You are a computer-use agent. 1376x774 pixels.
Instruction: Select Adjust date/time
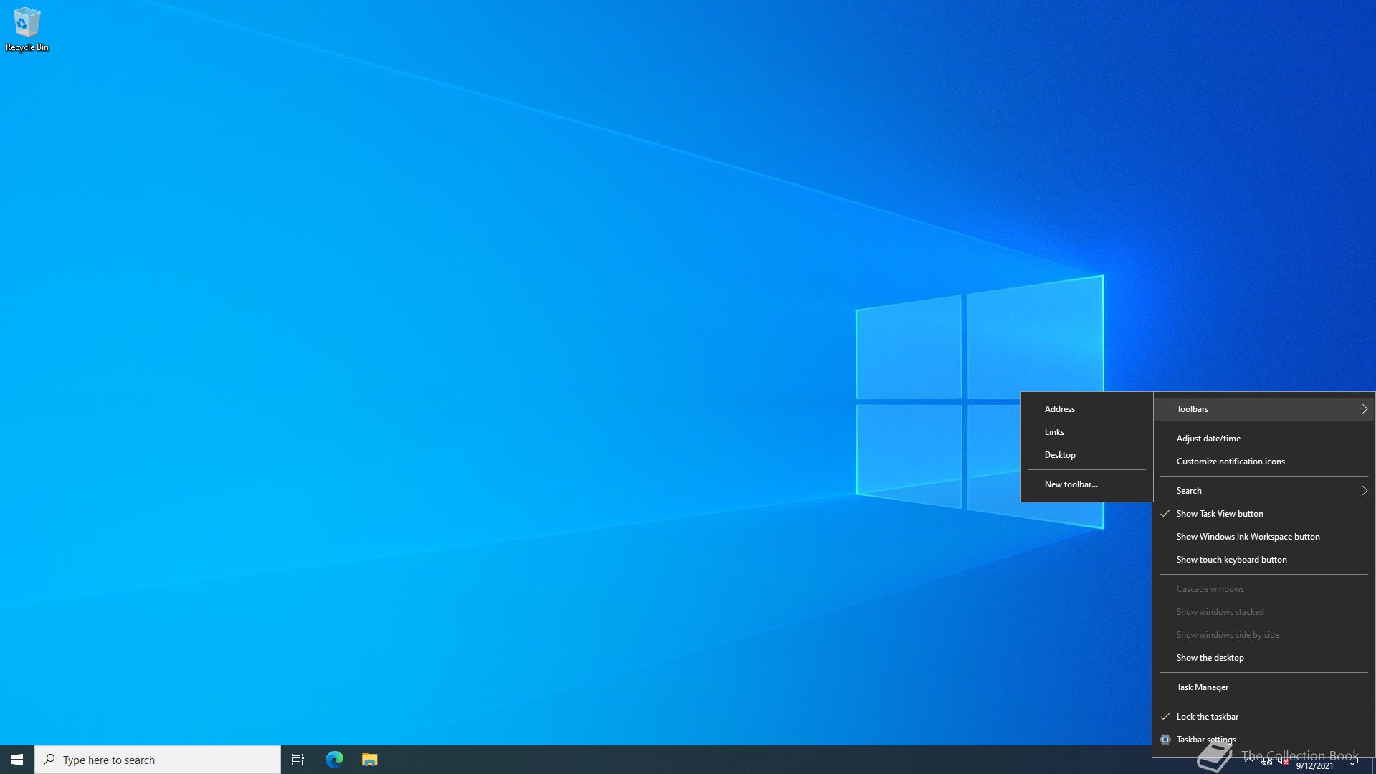tap(1264, 439)
